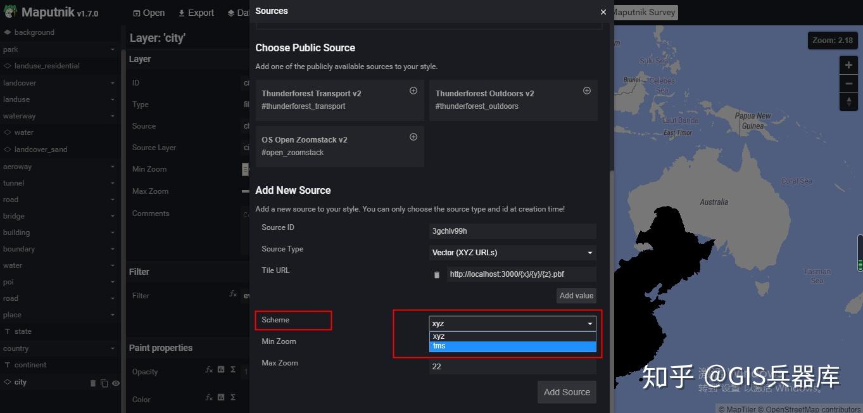
Task: Click the Min Zoom slider handle
Action: 244,169
